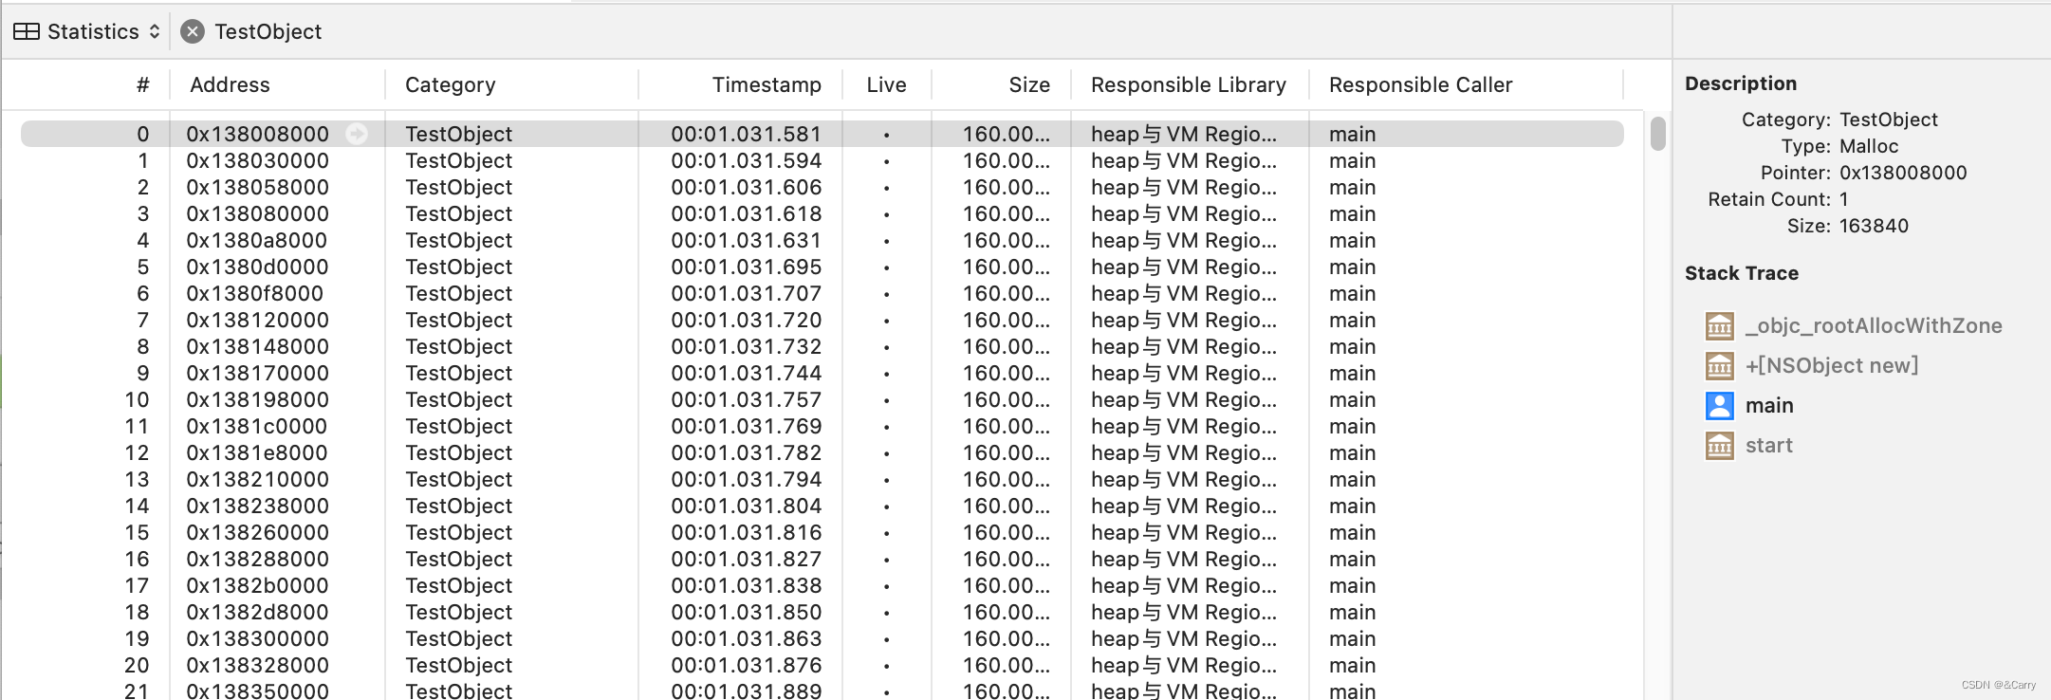Select the row with address 0x1380a8000
The image size is (2051, 700).
click(x=822, y=240)
